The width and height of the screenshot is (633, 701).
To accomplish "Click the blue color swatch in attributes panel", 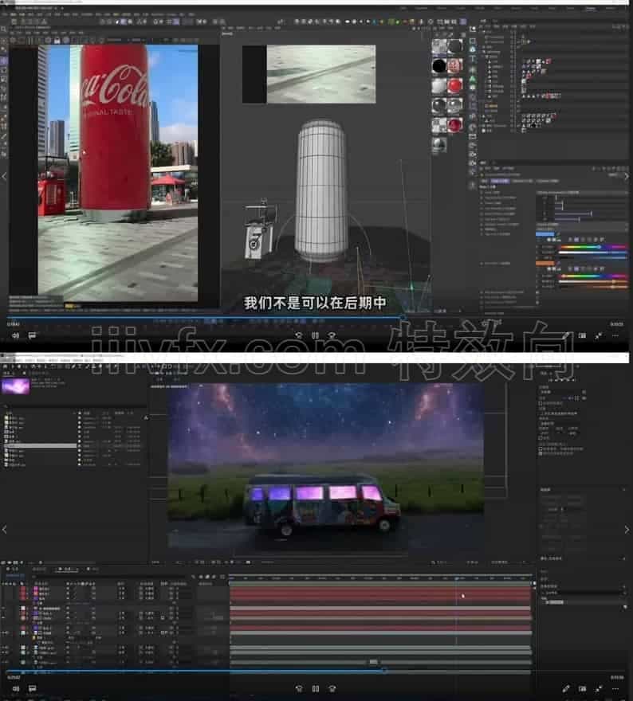I will (545, 234).
